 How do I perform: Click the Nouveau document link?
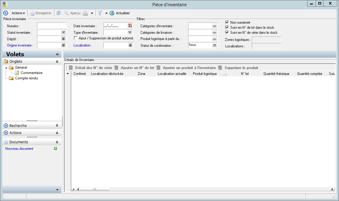pyautogui.click(x=19, y=149)
